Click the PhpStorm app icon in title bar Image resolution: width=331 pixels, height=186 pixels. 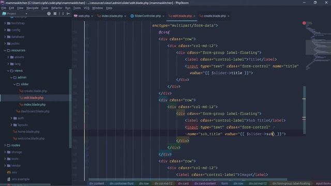[3, 3]
